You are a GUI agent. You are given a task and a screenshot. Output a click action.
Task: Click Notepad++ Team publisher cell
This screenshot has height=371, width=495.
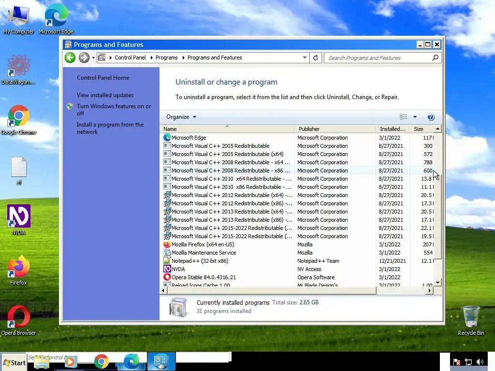pyautogui.click(x=318, y=261)
